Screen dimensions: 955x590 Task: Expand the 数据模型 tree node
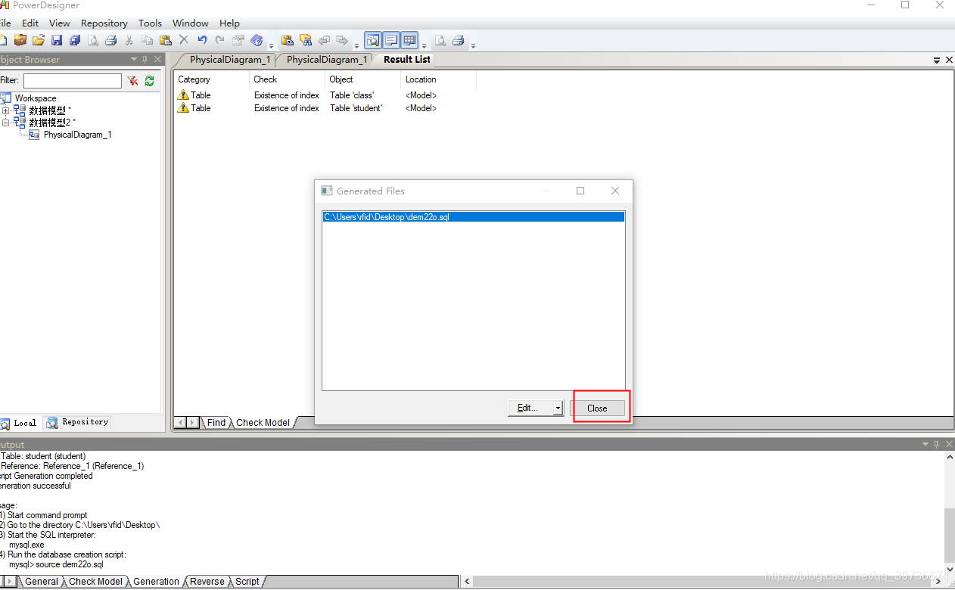6,110
